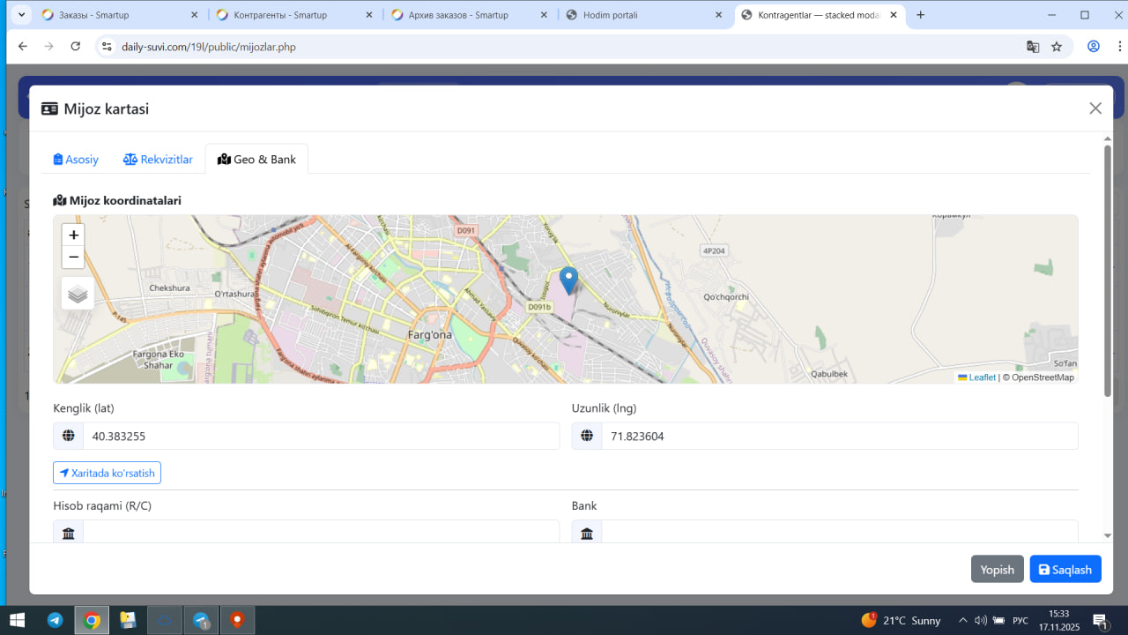Screen dimensions: 1128x635
Task: Click the blue location marker on map
Action: click(x=568, y=280)
